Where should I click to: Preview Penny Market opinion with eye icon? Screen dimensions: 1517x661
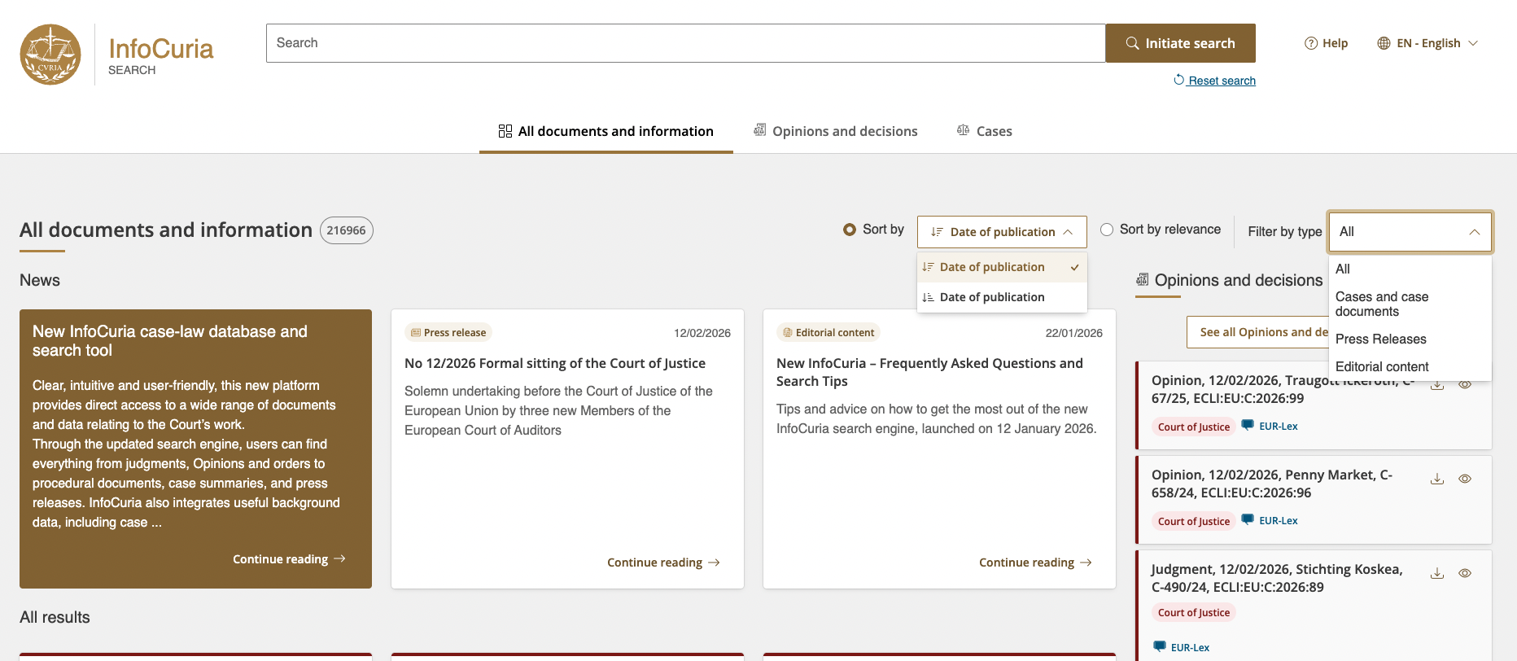point(1464,479)
